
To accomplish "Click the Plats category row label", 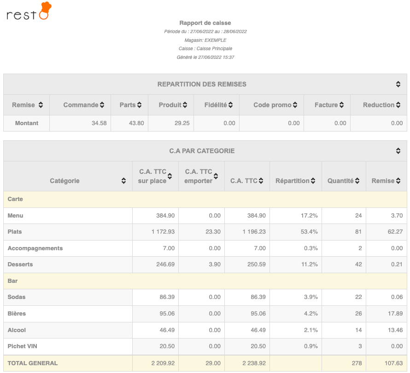I will coord(15,232).
